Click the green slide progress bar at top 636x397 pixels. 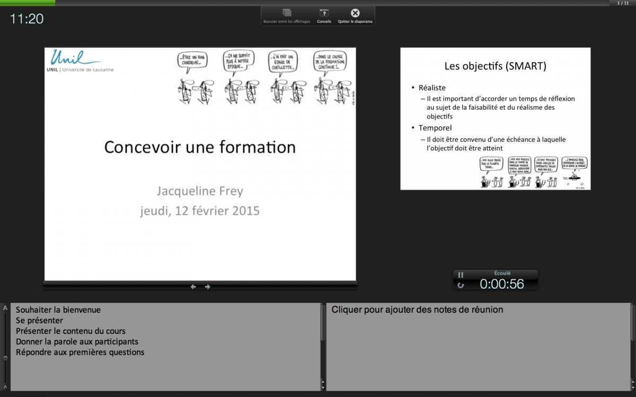tap(28, 3)
